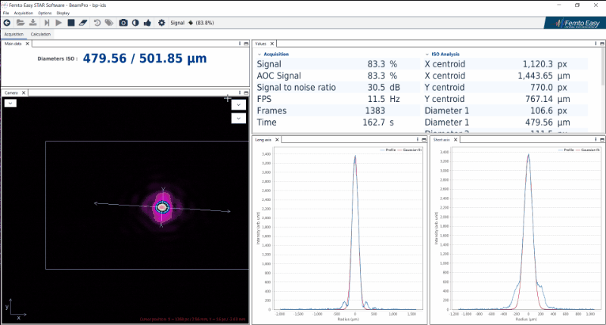The width and height of the screenshot is (606, 325).
Task: Stop acquisition with the square stop icon
Action: (x=71, y=23)
